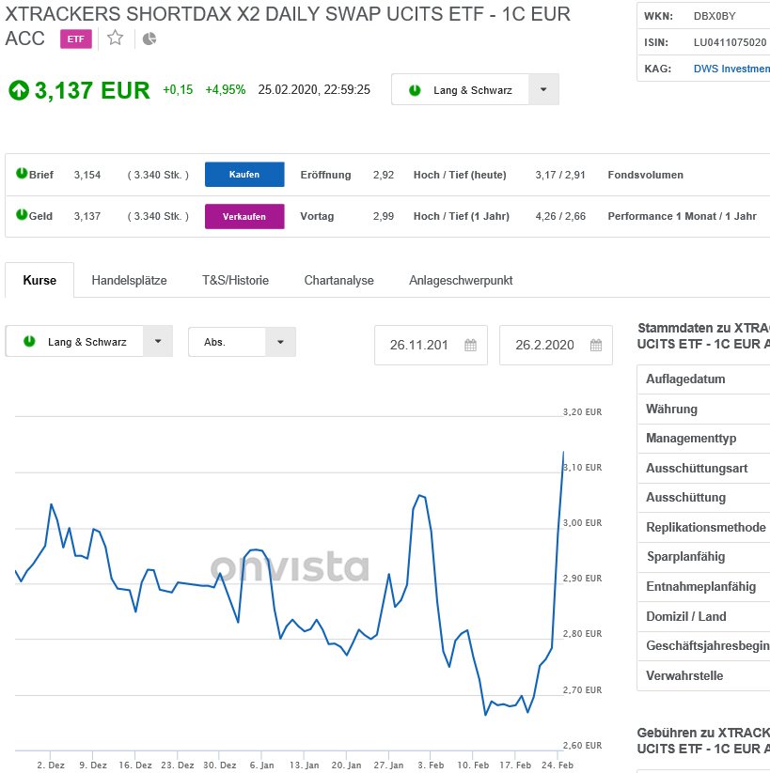Click the pink ETF badge
Viewport: 770px width, 773px height.
[x=76, y=39]
